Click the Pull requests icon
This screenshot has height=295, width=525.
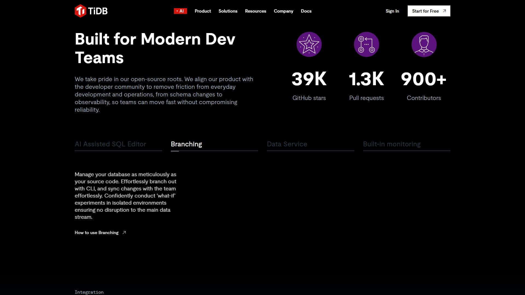tap(366, 45)
